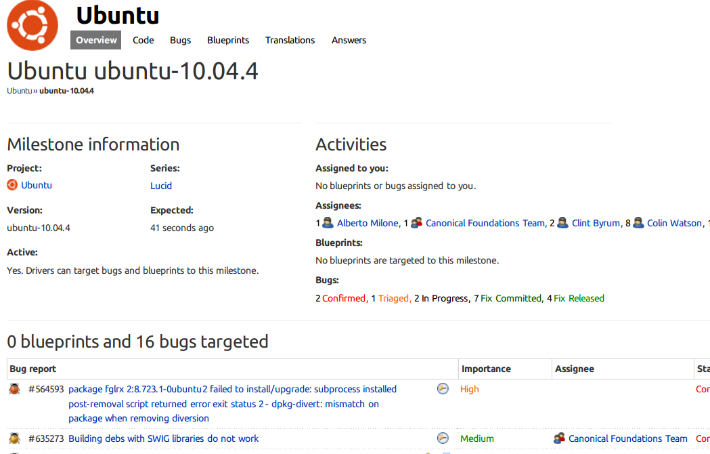This screenshot has height=454, width=710.
Task: Click the 'Activities' heading
Action: (351, 144)
